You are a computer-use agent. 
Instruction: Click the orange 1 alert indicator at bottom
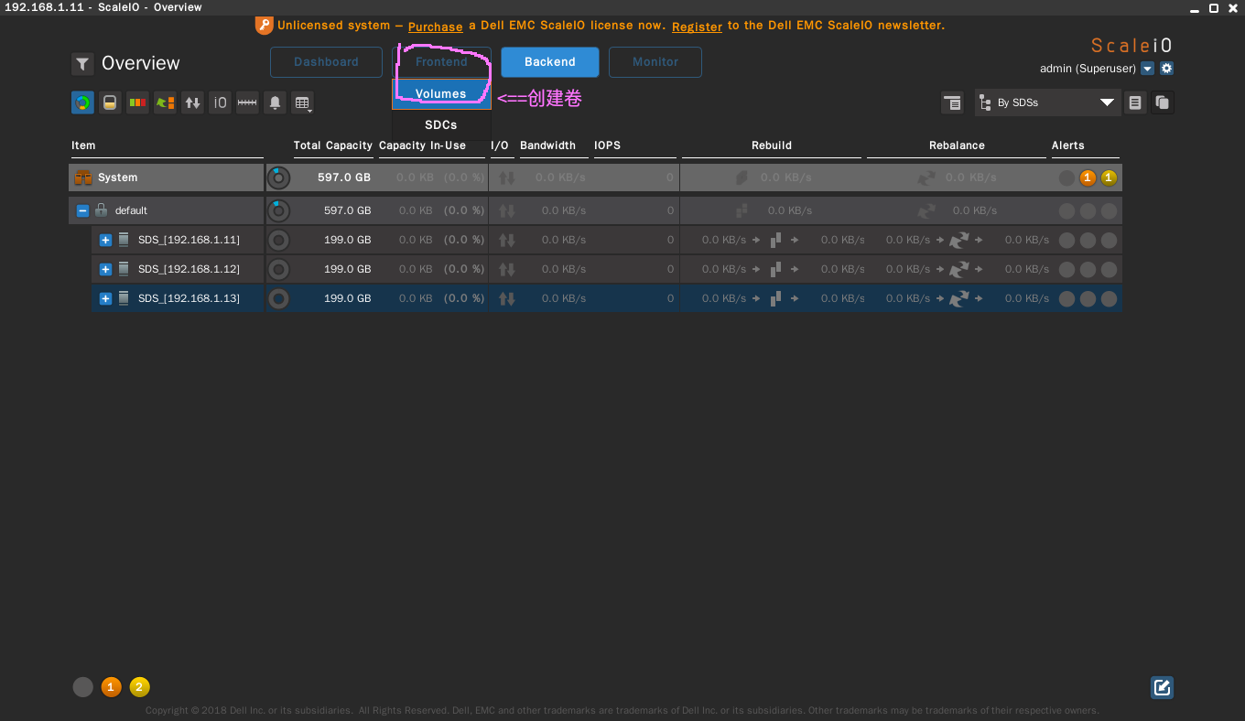click(x=111, y=687)
